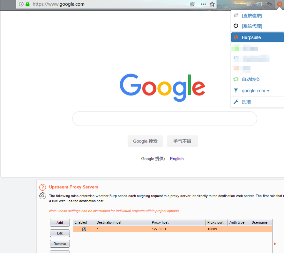Click the site information icon in the address bar

point(21,4)
